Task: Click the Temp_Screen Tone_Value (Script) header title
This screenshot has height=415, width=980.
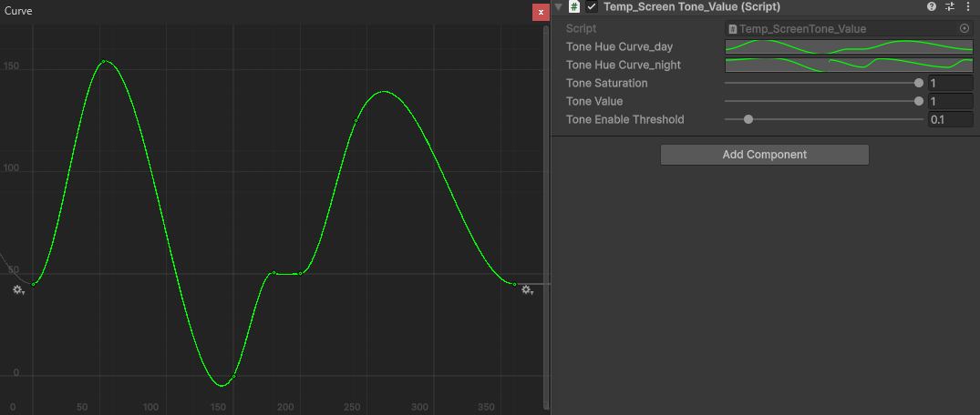Action: (x=692, y=7)
